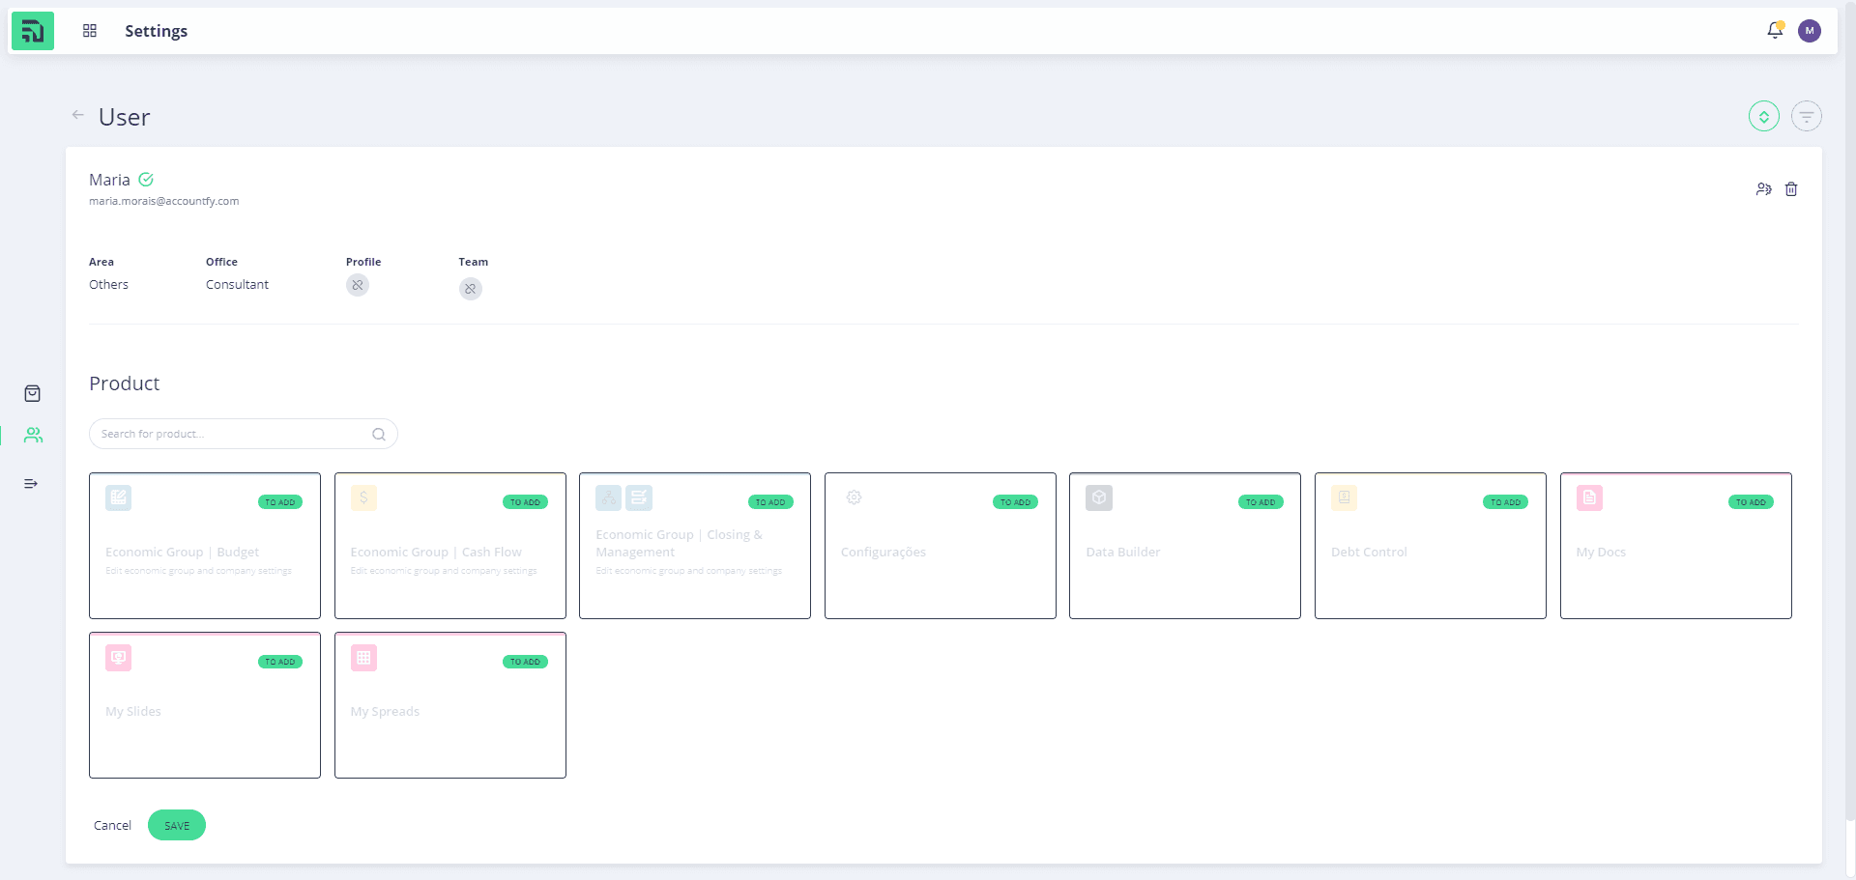
Task: Click Configurações gear icon
Action: (x=854, y=497)
